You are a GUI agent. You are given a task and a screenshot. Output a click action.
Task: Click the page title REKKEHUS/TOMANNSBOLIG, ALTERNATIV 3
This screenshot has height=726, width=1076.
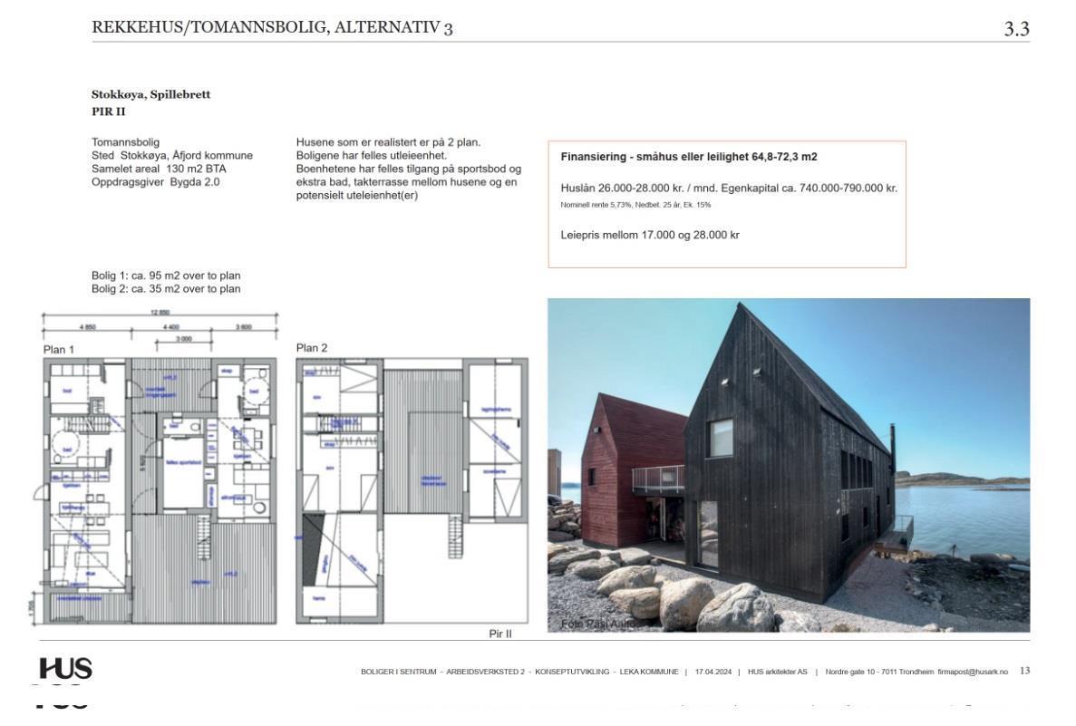(272, 27)
